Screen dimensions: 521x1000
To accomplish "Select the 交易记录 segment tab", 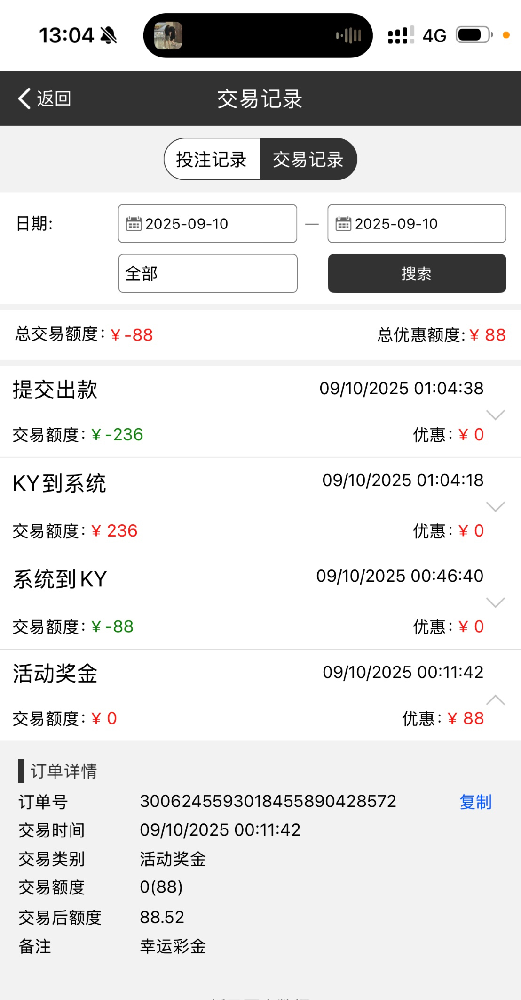I will [x=308, y=159].
